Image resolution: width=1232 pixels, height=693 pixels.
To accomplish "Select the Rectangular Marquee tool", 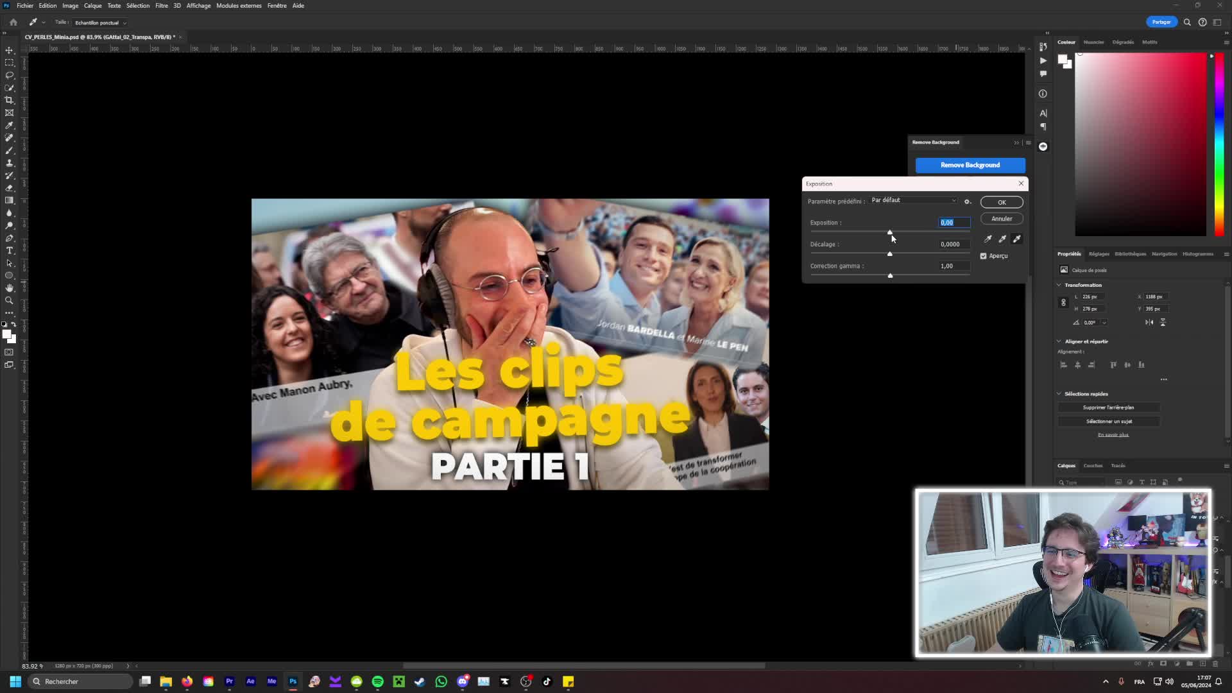I will click(x=9, y=63).
